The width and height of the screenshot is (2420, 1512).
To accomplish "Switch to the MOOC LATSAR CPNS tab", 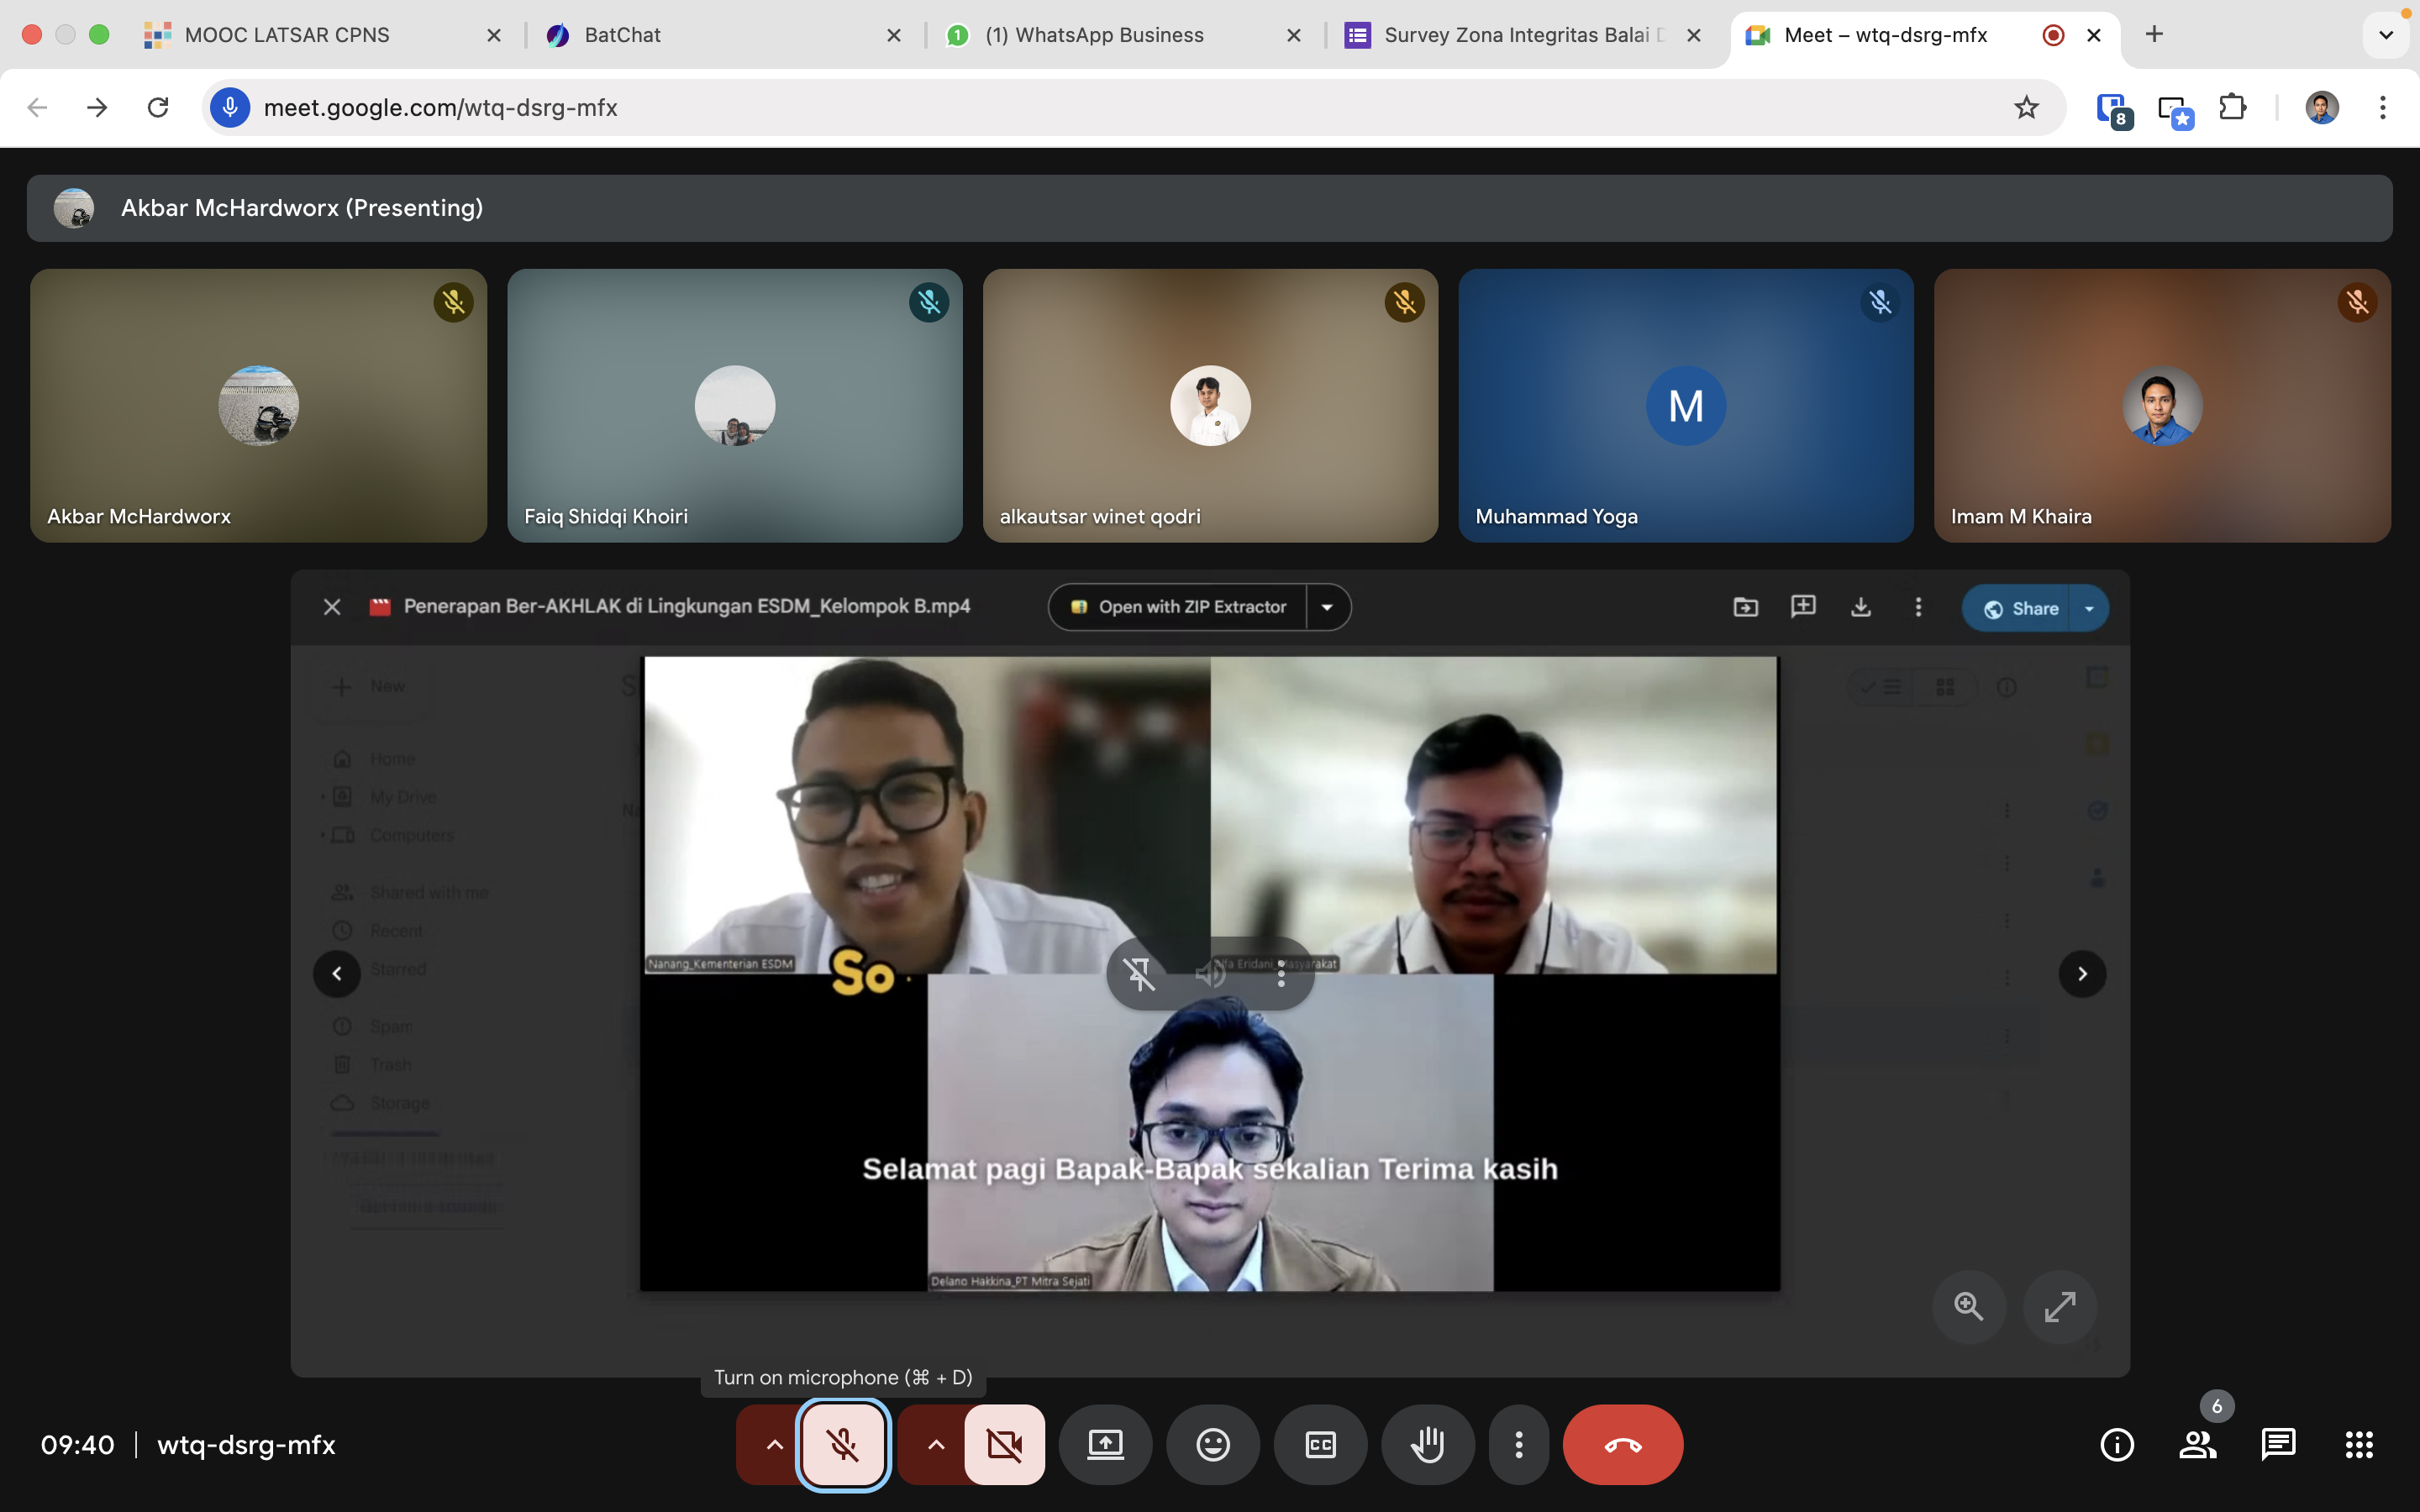I will click(x=287, y=35).
